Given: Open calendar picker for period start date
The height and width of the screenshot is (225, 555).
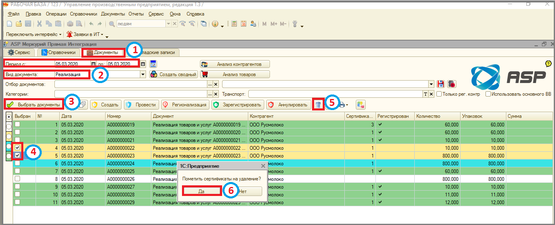Looking at the screenshot, I should 93,64.
